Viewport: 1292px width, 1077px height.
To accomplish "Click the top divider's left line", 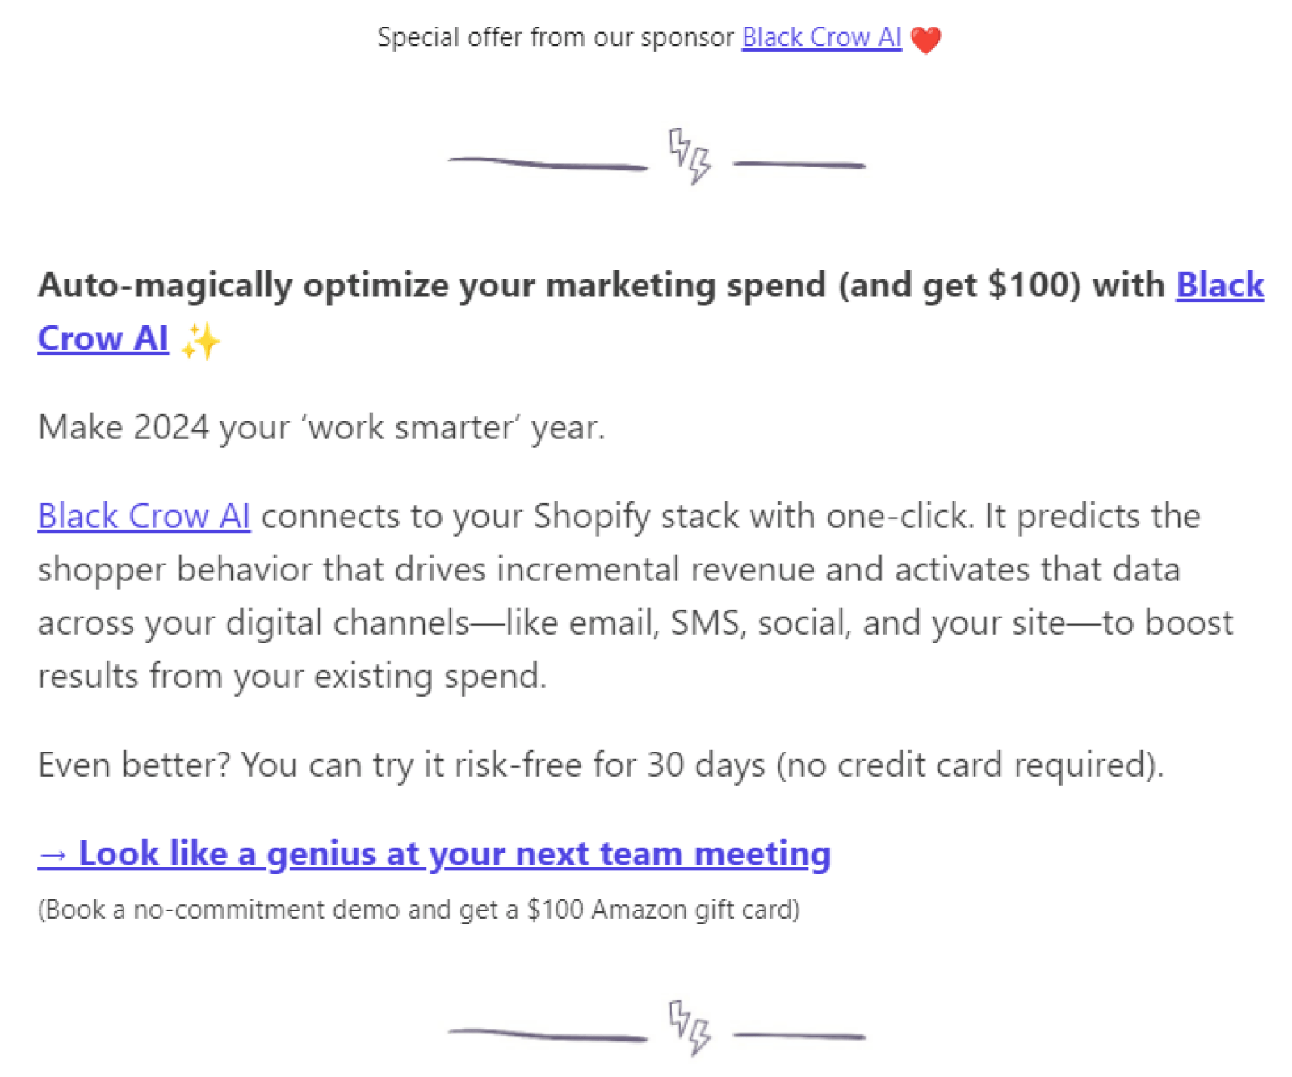I will (x=547, y=164).
